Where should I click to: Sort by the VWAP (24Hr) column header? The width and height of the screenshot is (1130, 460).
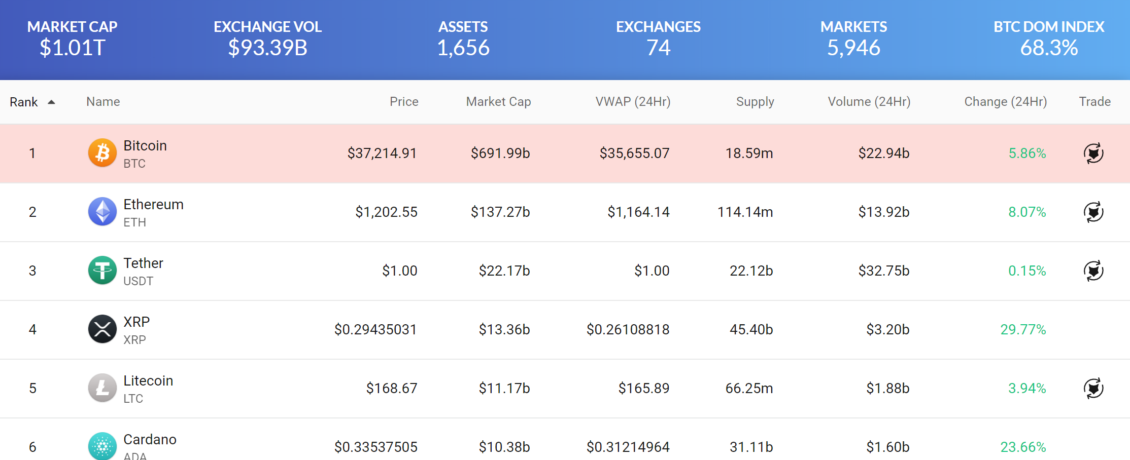(633, 102)
